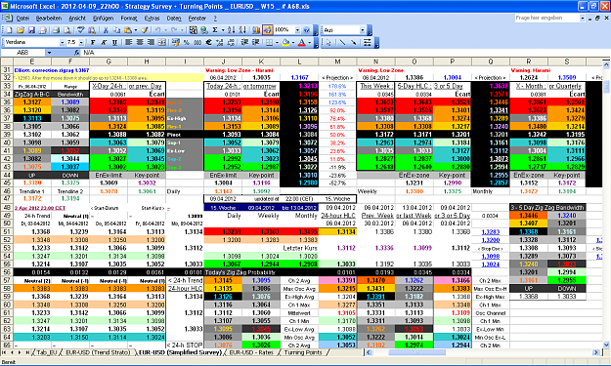
Task: Expand the Font Color palette arrow
Action: [x=310, y=42]
